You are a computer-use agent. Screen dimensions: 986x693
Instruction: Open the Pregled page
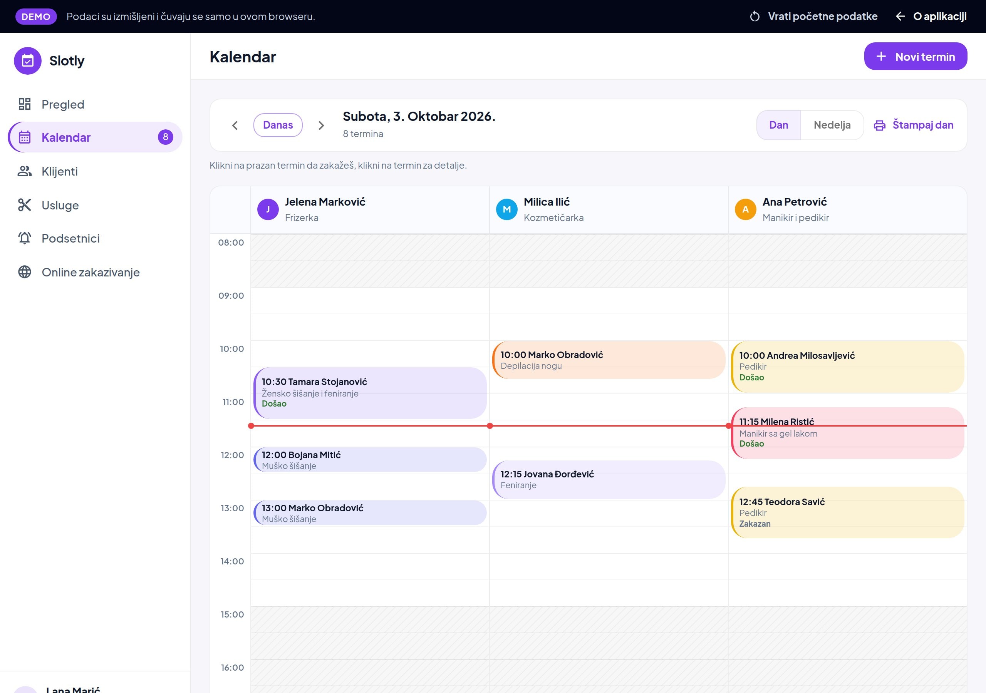click(96, 104)
